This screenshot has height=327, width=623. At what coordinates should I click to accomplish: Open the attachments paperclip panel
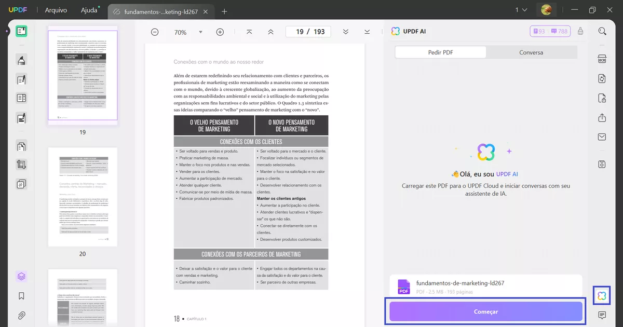(x=21, y=315)
